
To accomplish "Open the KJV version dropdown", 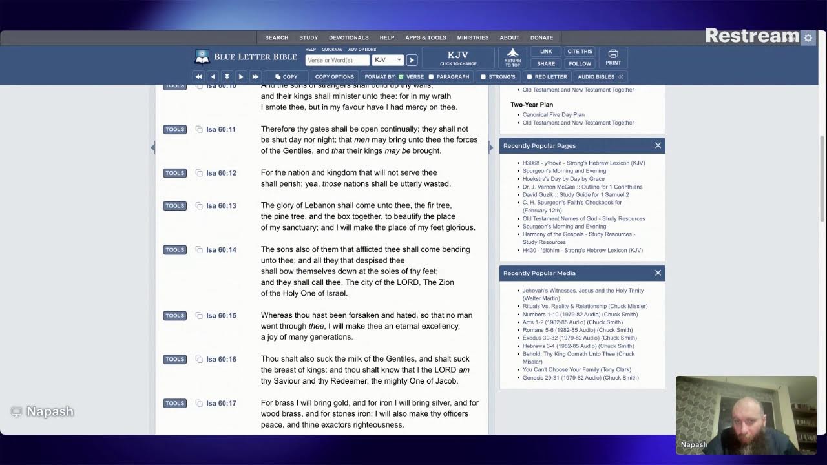I will [388, 60].
